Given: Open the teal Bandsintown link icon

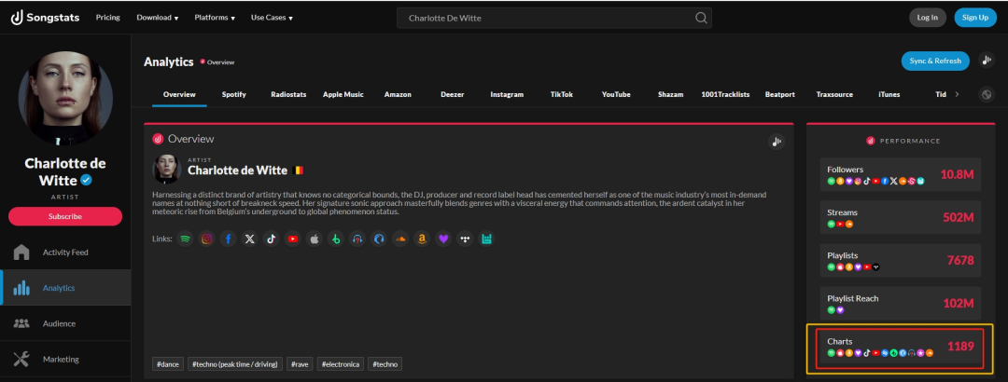Looking at the screenshot, I should tap(486, 239).
